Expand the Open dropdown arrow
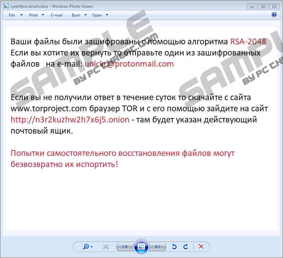This screenshot has height=258, width=283. coord(107,15)
